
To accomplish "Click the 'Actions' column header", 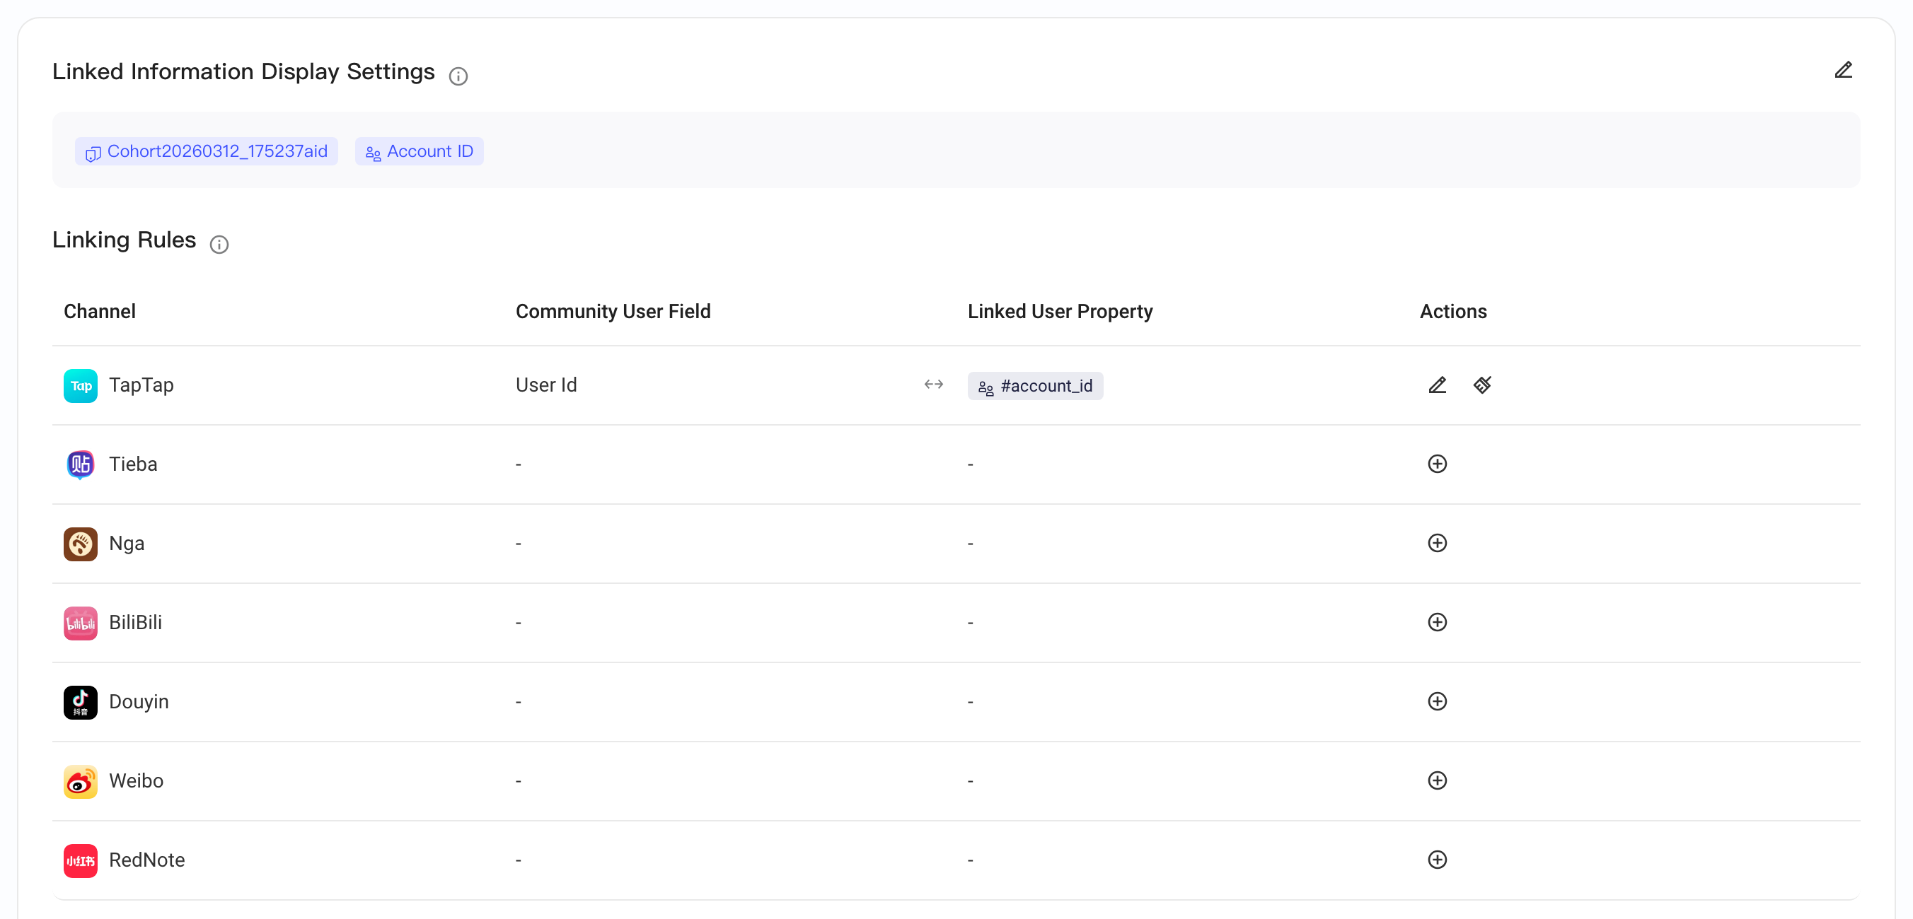I will pos(1452,311).
